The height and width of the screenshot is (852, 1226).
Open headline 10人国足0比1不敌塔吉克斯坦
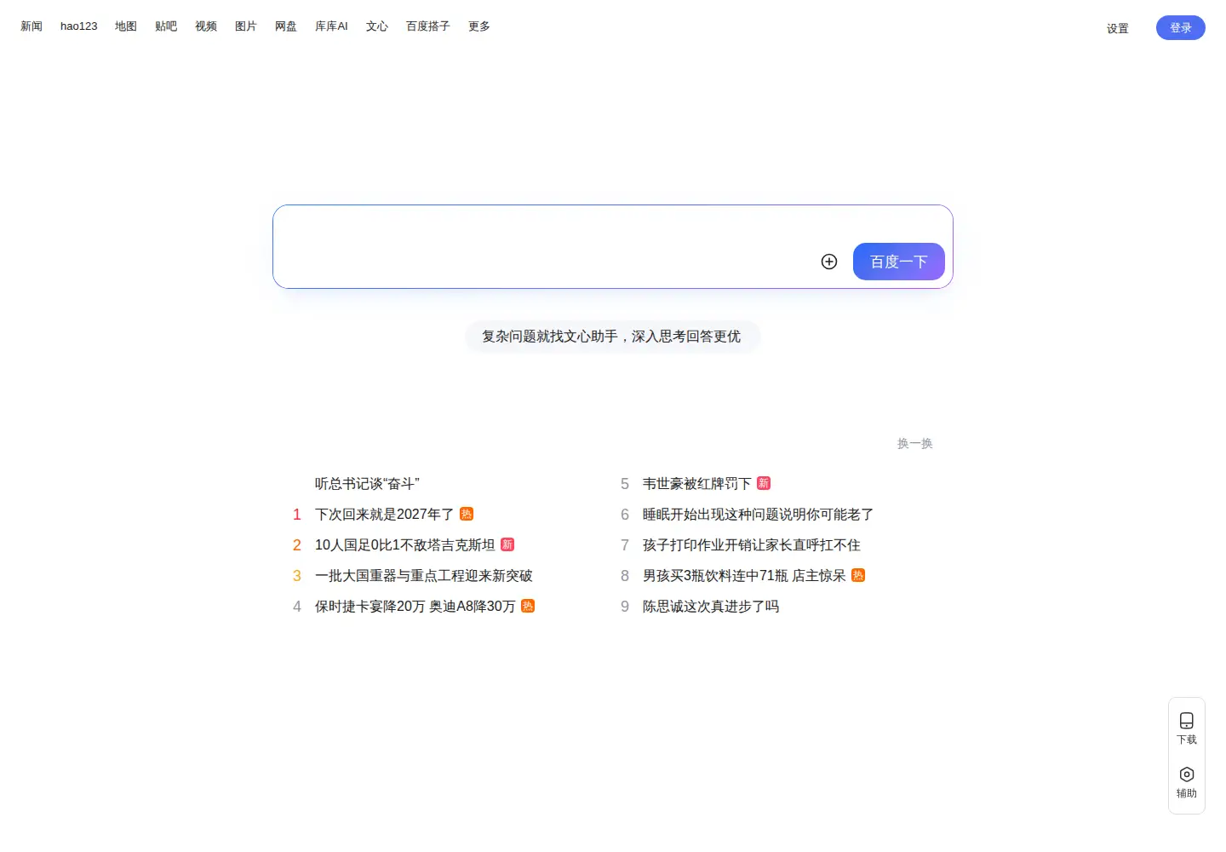pos(404,544)
